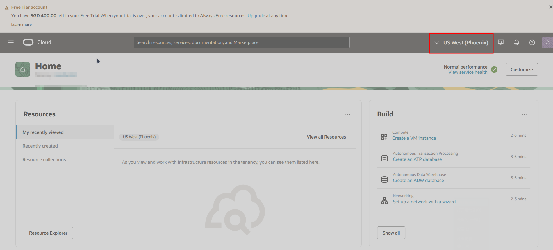Click the Cloud text beside the logo
This screenshot has width=553, height=250.
(44, 42)
